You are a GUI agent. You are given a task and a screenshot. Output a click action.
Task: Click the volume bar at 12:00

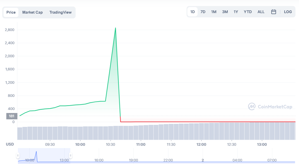pos(201,131)
